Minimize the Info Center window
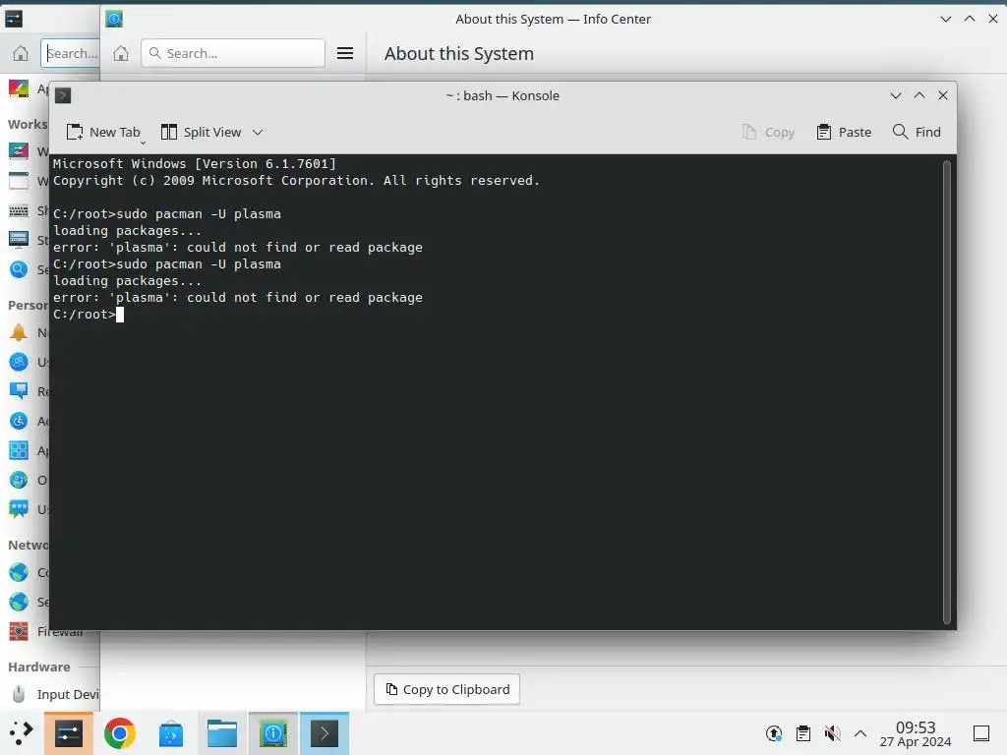The width and height of the screenshot is (1007, 755). pyautogui.click(x=946, y=20)
